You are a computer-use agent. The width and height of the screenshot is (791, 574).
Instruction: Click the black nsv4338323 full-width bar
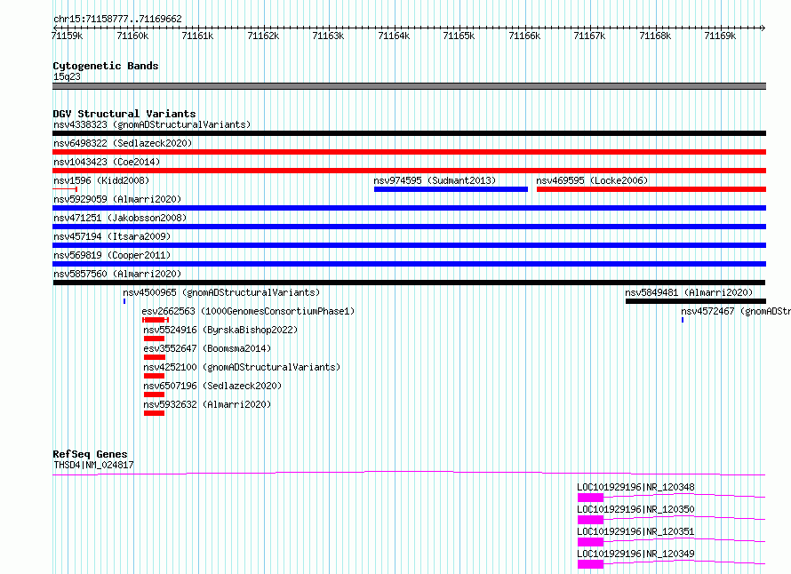[x=409, y=133]
